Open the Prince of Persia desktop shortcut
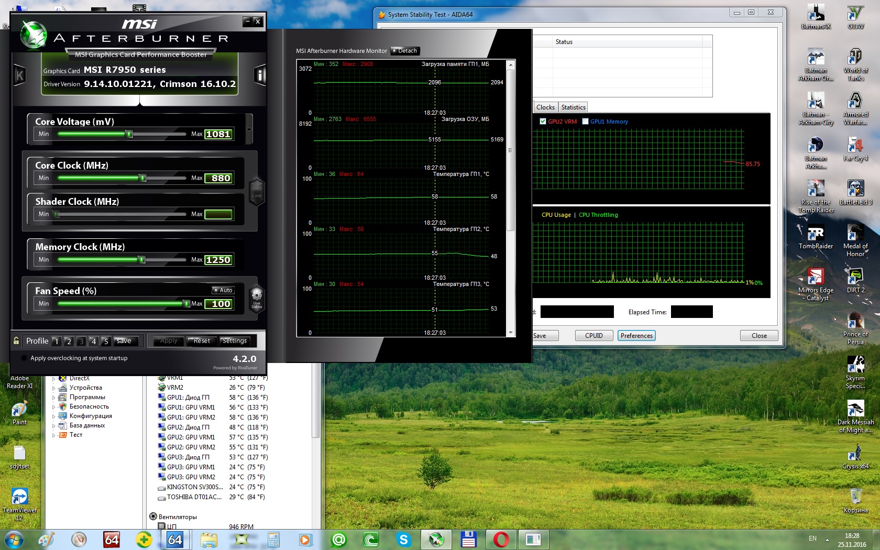880x550 pixels. (x=855, y=329)
